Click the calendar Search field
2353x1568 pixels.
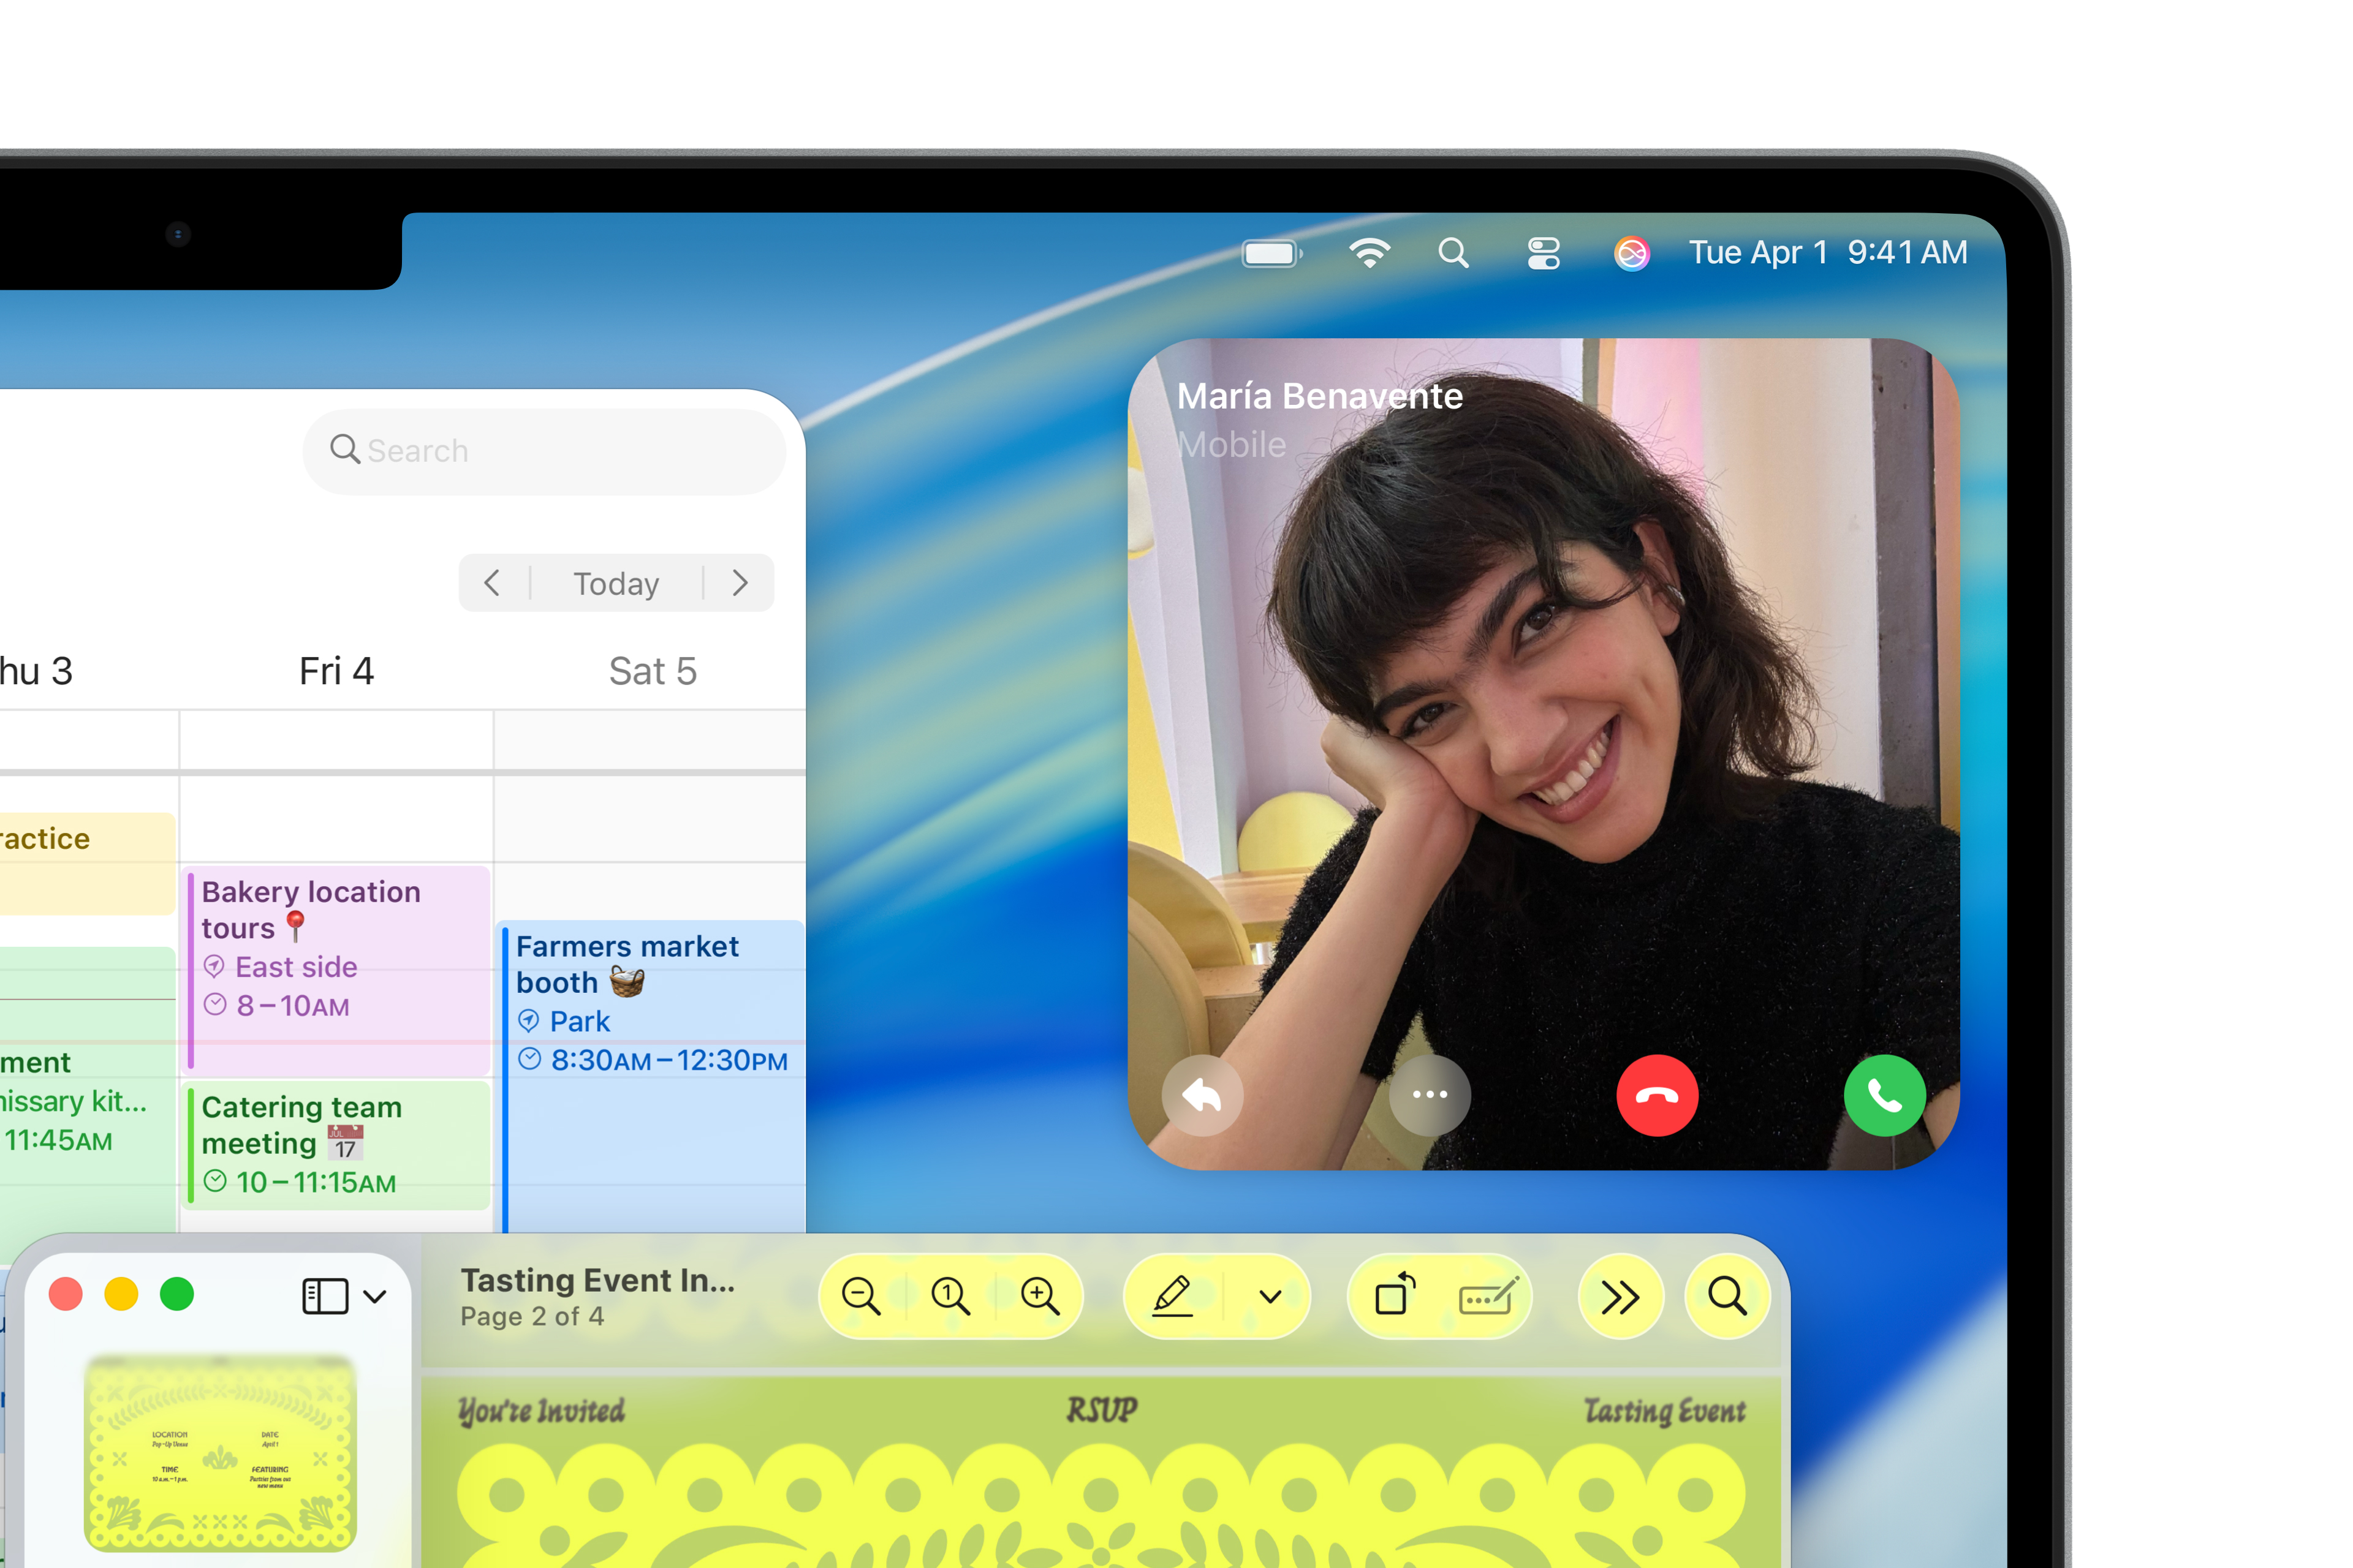[545, 451]
